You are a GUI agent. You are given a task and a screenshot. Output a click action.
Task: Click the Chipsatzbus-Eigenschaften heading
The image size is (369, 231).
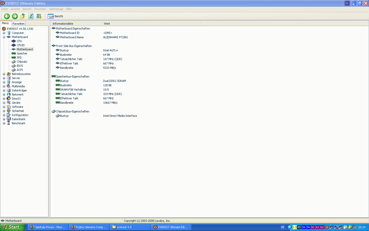pyautogui.click(x=73, y=111)
